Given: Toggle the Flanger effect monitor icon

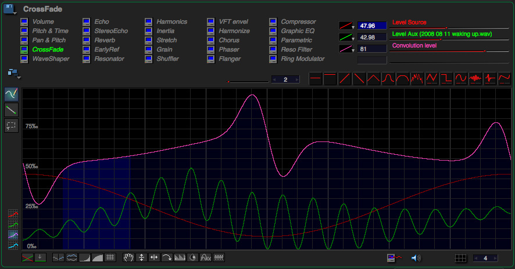Looking at the screenshot, I should pos(211,59).
